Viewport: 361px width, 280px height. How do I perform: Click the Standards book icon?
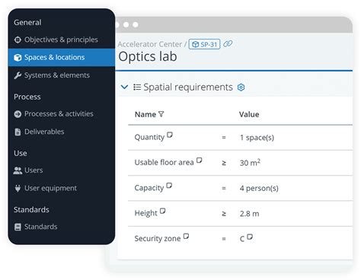click(x=18, y=227)
